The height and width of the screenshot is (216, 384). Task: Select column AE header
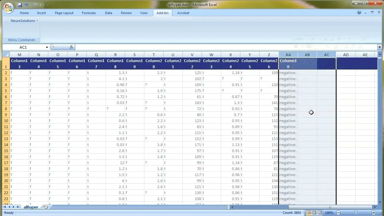(365, 55)
